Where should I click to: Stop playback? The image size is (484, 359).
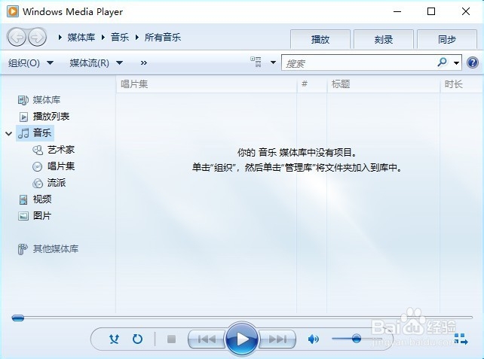click(x=171, y=339)
